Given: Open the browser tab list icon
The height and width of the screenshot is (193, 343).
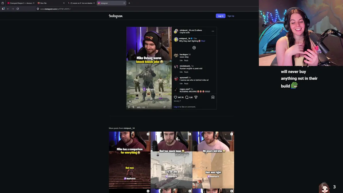Looking at the screenshot, I should pos(3,3).
